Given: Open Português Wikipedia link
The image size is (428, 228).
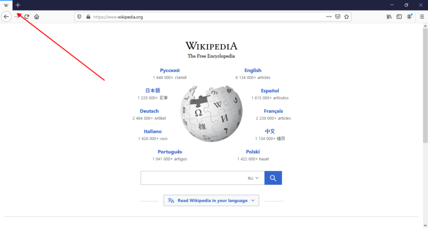Looking at the screenshot, I should pyautogui.click(x=170, y=151).
